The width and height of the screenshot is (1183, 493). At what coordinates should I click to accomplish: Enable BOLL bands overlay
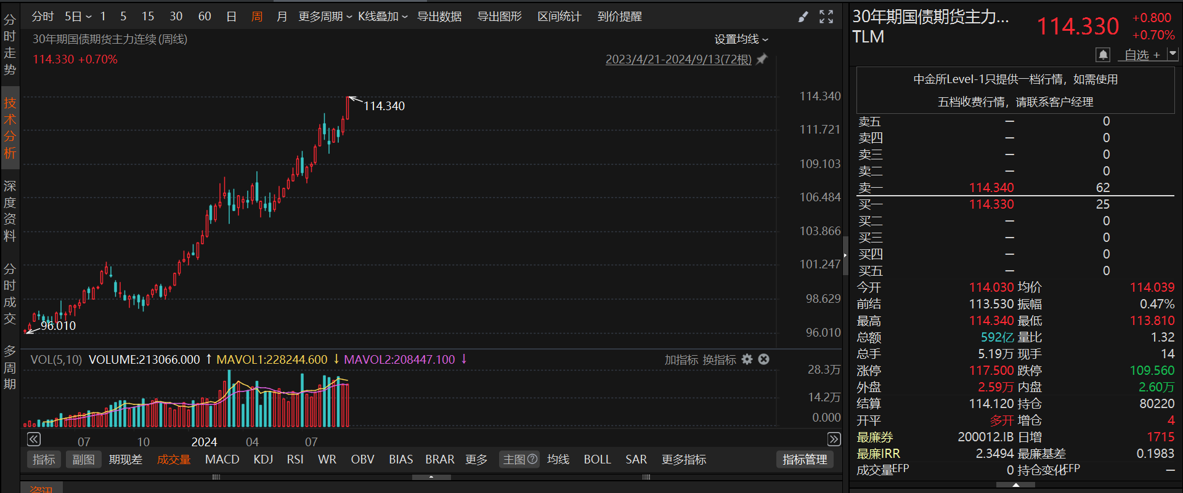597,460
